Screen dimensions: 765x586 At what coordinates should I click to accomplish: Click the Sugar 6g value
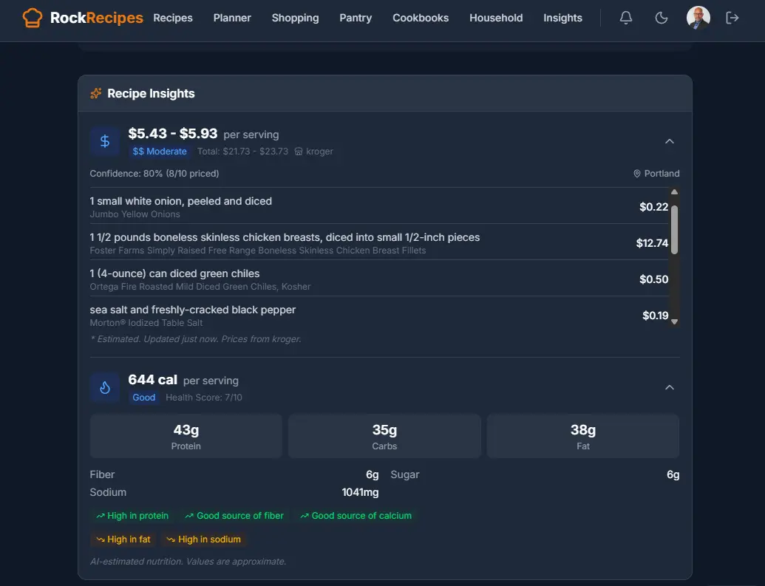click(x=673, y=474)
